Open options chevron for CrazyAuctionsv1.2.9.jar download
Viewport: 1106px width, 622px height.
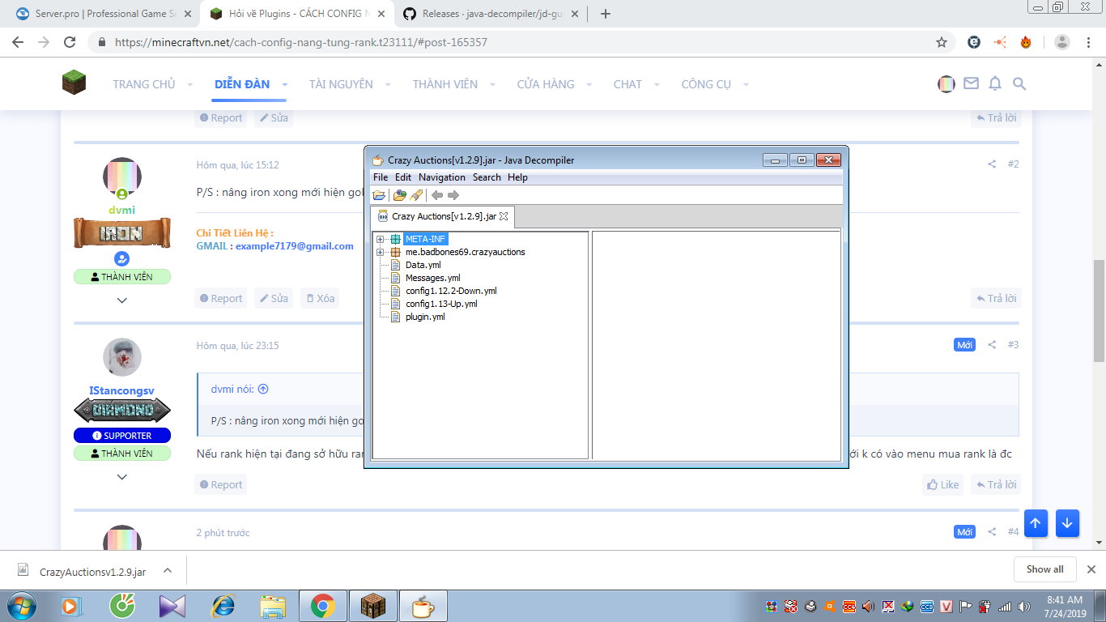[168, 570]
